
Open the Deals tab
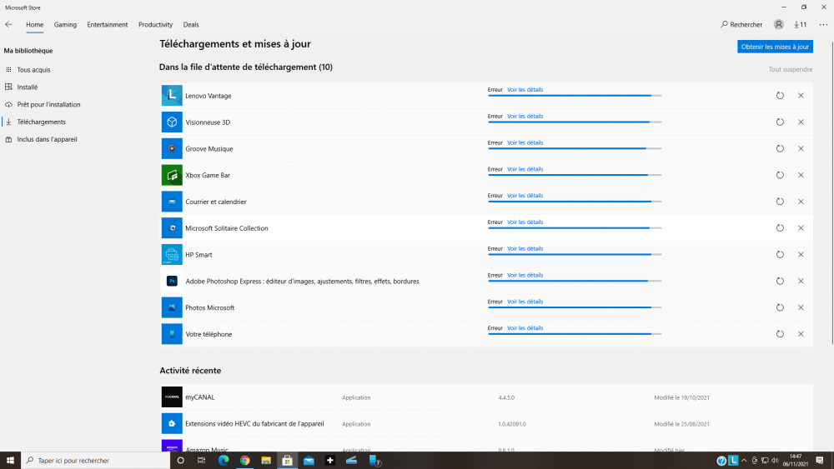(191, 25)
